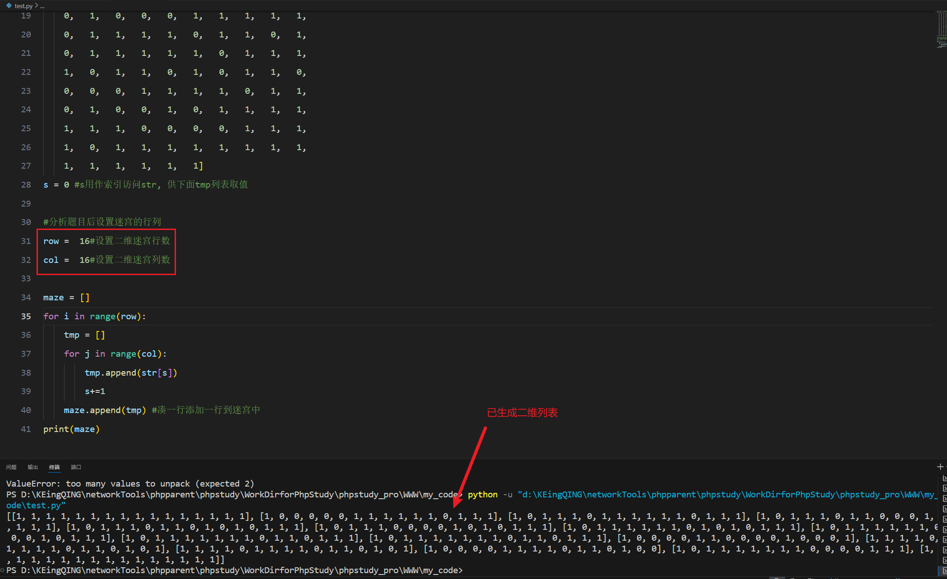Click the Python file icon in breadcrumb
The width and height of the screenshot is (947, 579).
tap(9, 6)
